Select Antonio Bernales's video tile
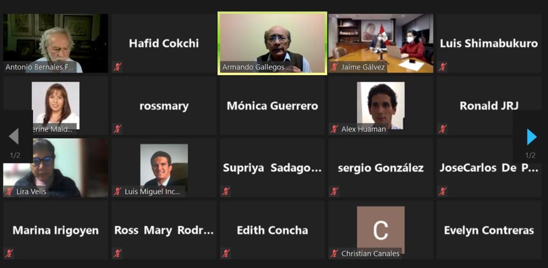 pos(56,43)
